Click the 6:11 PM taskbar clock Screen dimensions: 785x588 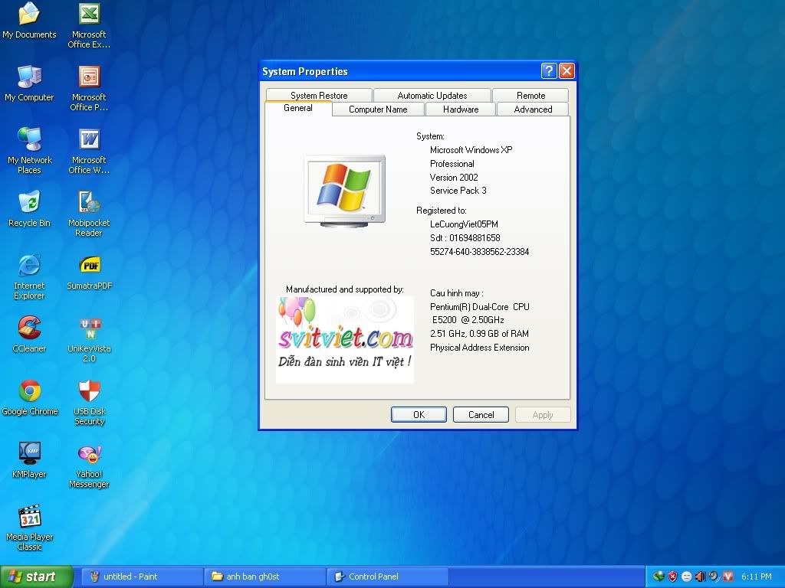[x=757, y=577]
